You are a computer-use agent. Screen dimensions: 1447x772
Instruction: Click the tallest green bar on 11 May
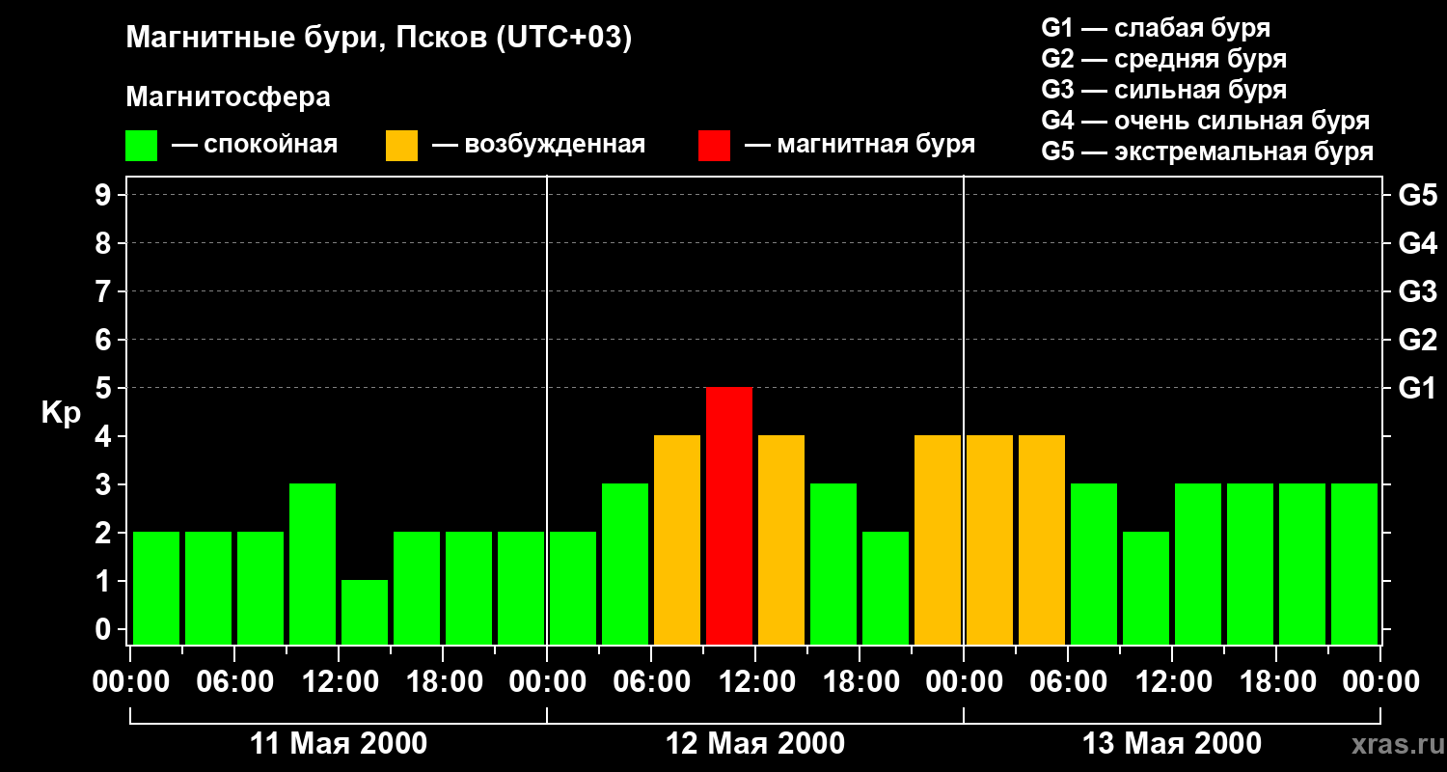point(313,564)
